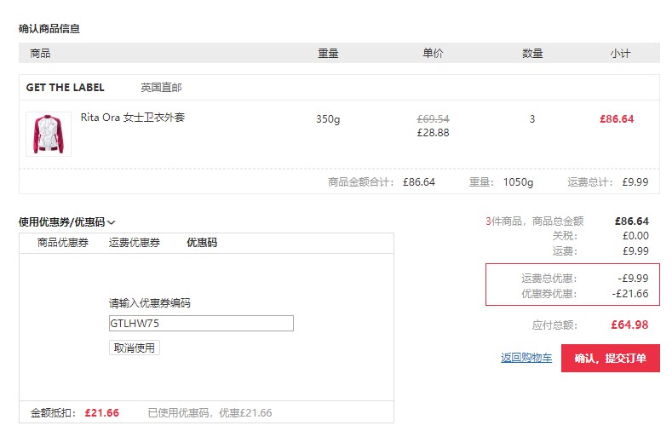672x437 pixels.
Task: Click the 金额抵扣 £21.66 amount
Action: pos(102,413)
